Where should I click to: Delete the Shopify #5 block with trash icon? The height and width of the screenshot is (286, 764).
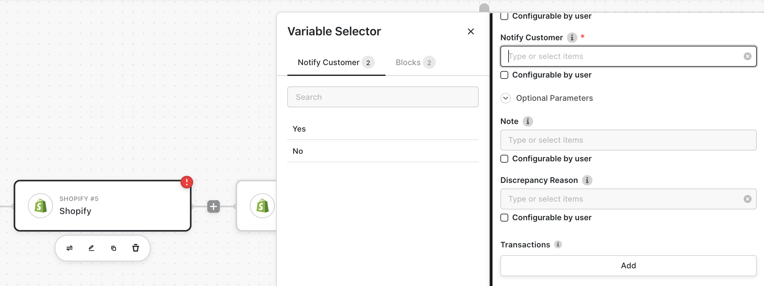coord(135,248)
